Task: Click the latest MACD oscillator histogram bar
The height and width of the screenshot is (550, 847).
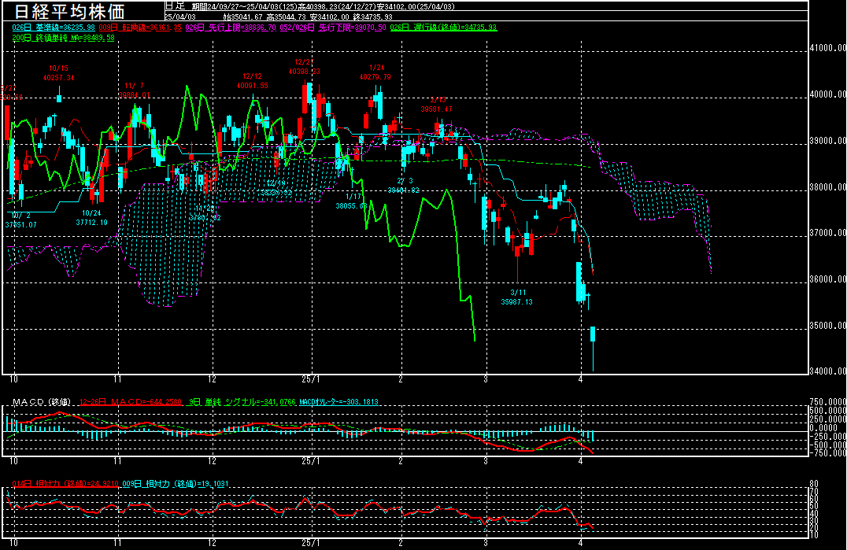Action: pyautogui.click(x=593, y=436)
